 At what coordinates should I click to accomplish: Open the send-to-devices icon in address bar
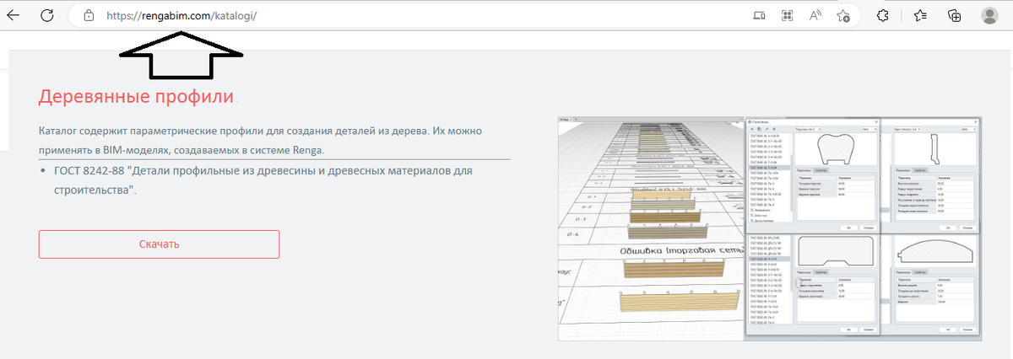(x=759, y=15)
